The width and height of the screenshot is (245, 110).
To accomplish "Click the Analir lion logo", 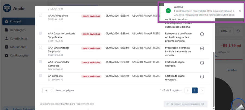I will coord(7,8).
